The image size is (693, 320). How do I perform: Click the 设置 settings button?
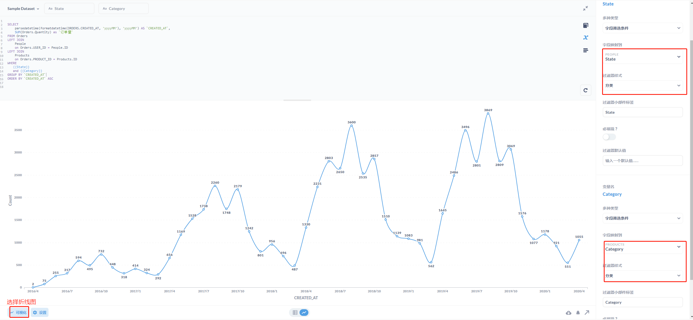pos(40,313)
